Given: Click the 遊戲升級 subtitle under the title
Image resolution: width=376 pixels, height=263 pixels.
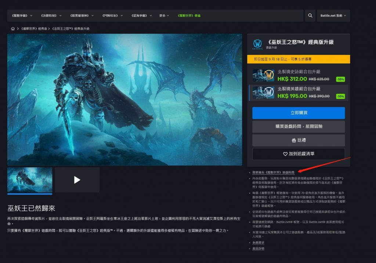Looking at the screenshot, I should (271, 48).
